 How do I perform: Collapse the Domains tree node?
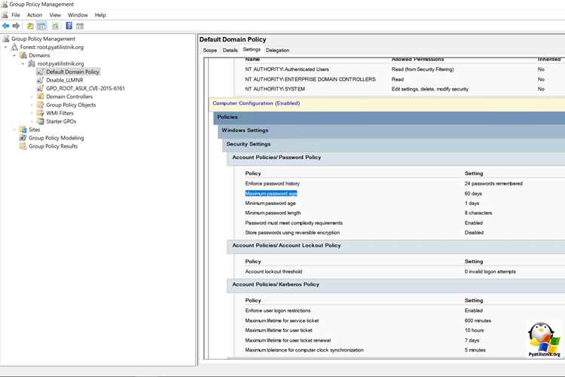pos(14,56)
